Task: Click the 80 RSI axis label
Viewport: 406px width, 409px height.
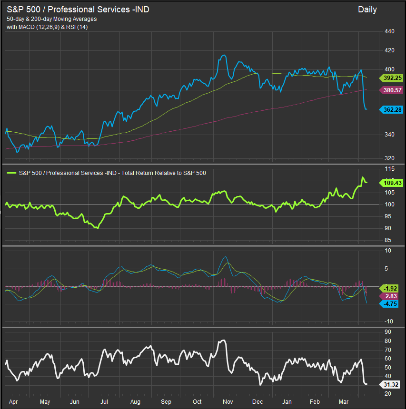Action: click(388, 341)
